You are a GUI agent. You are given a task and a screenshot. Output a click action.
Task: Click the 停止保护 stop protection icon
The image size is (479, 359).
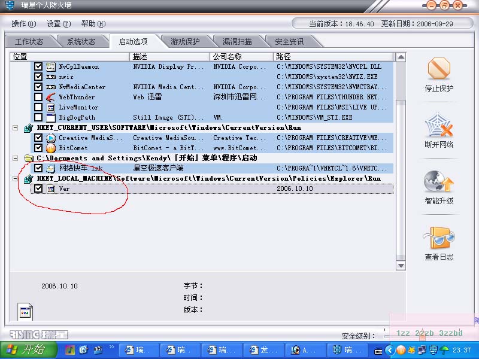439,69
